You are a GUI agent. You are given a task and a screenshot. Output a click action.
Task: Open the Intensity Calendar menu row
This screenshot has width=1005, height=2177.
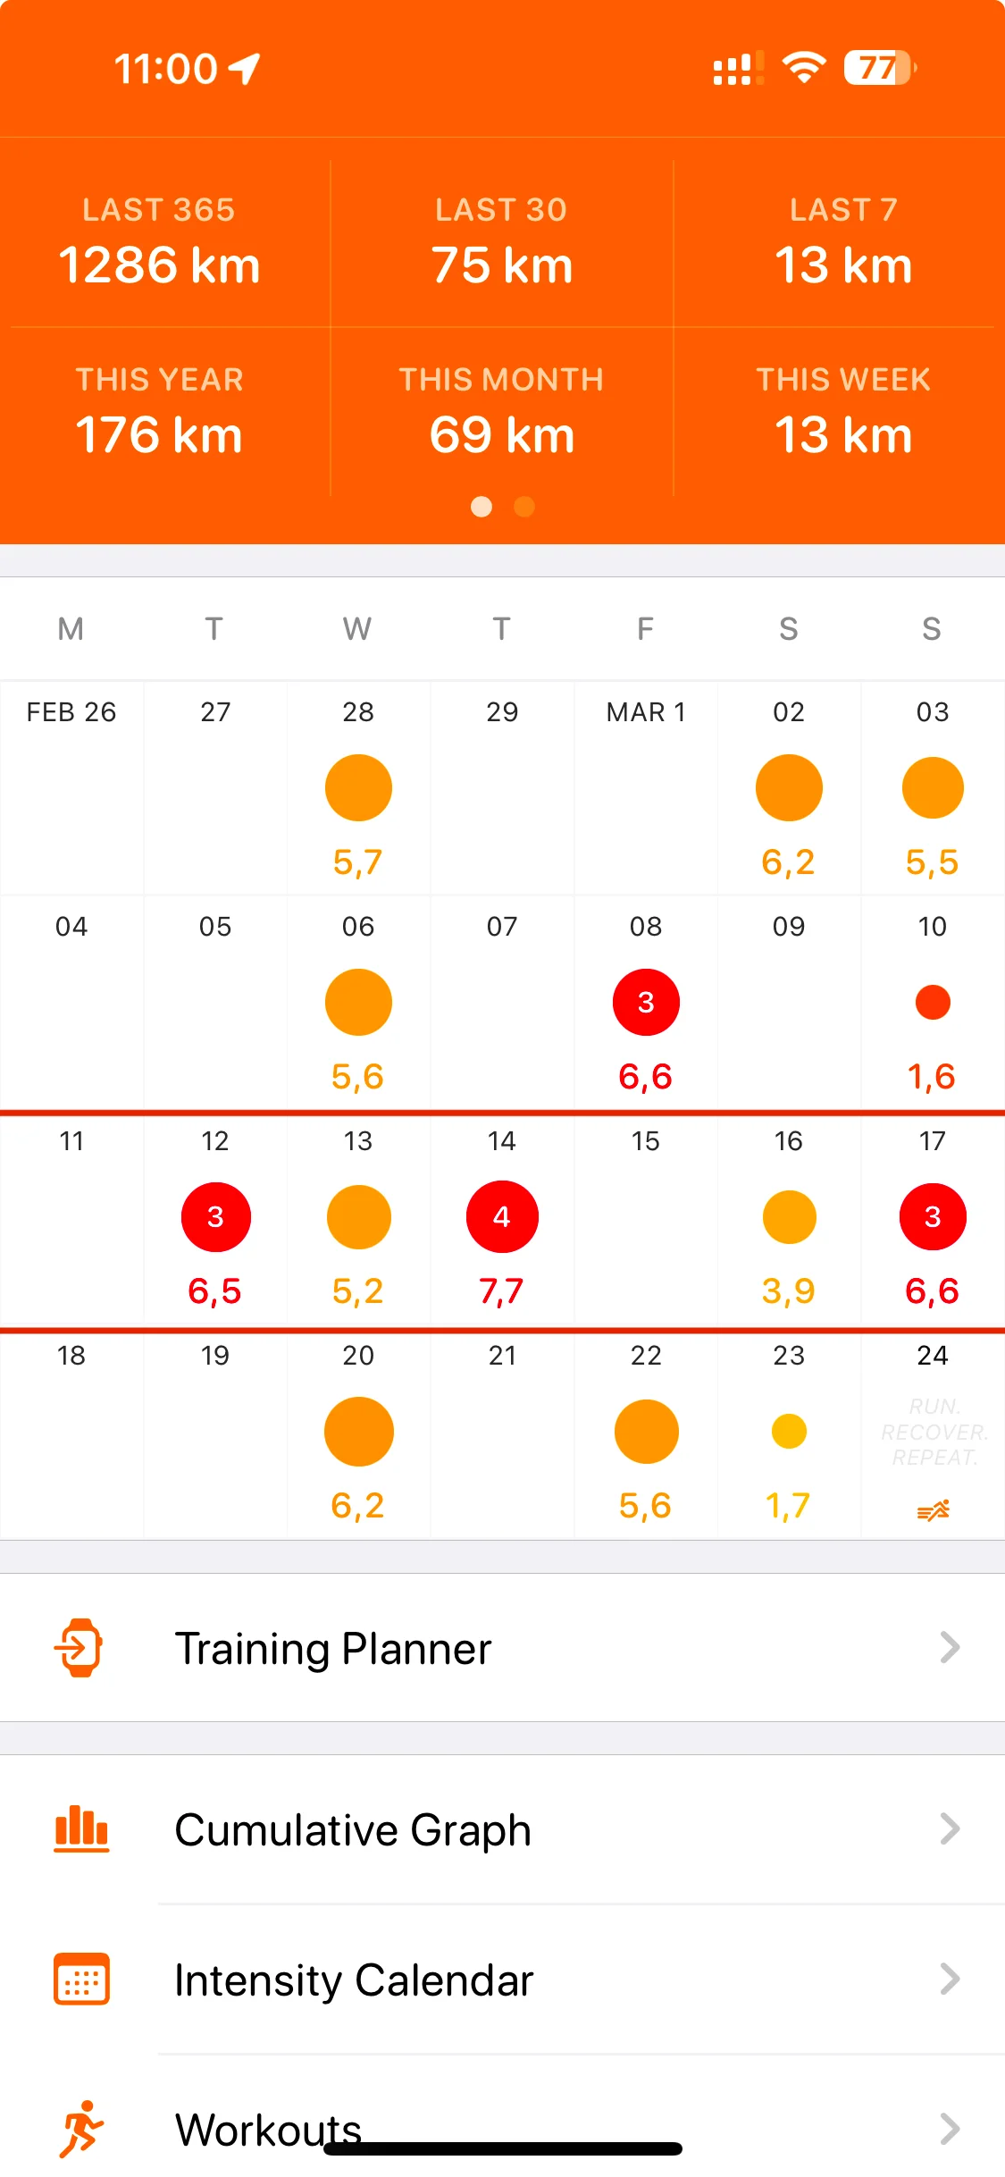coord(500,1979)
